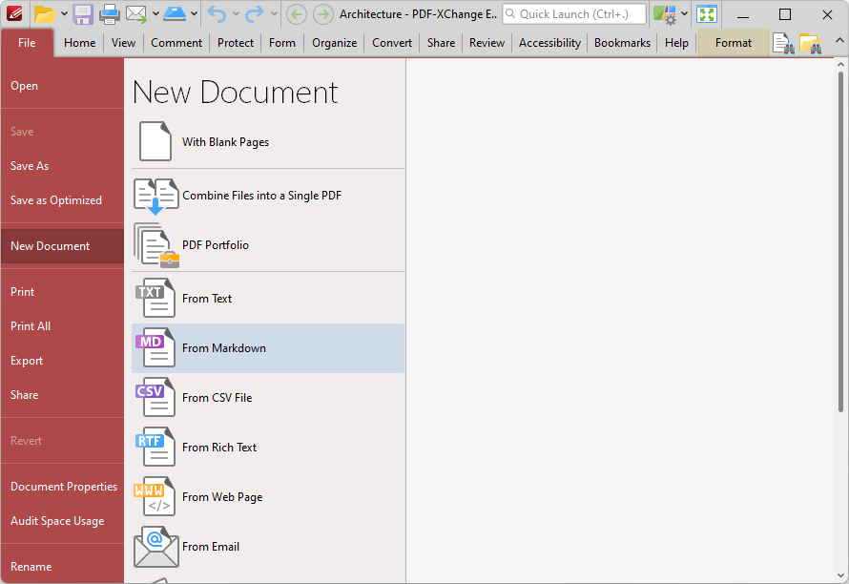This screenshot has height=584, width=849.
Task: Open the Email icon dropdown arrow
Action: (x=155, y=14)
